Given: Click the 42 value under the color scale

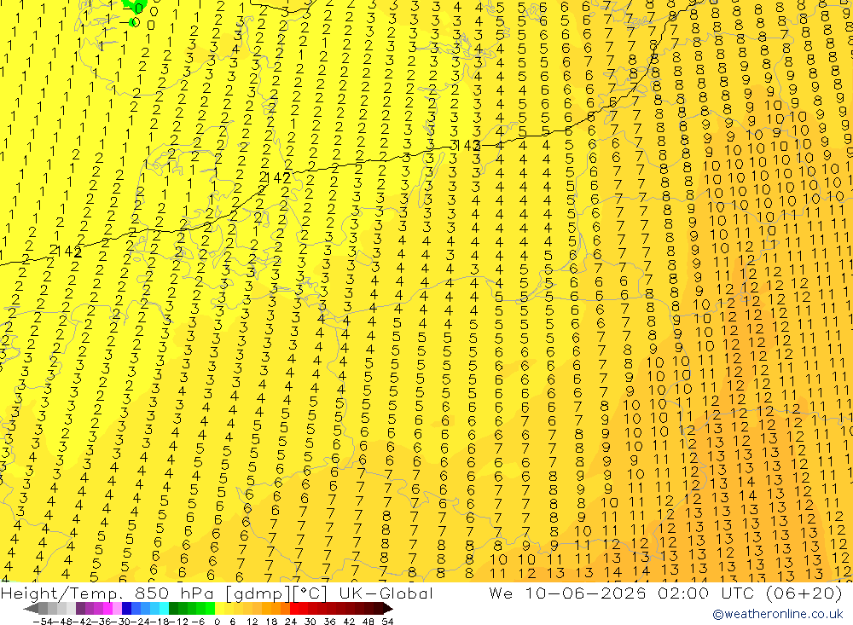Looking at the screenshot, I should point(349,622).
